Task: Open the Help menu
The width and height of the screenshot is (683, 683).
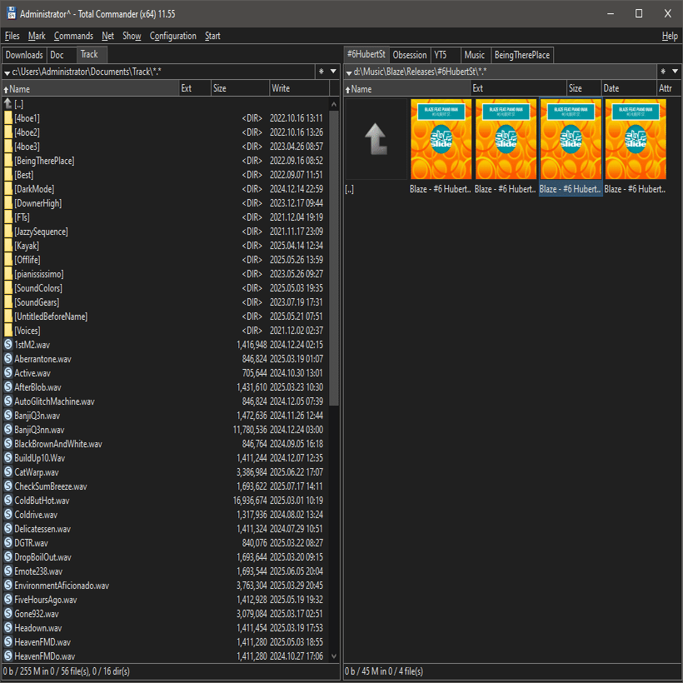Action: tap(670, 36)
